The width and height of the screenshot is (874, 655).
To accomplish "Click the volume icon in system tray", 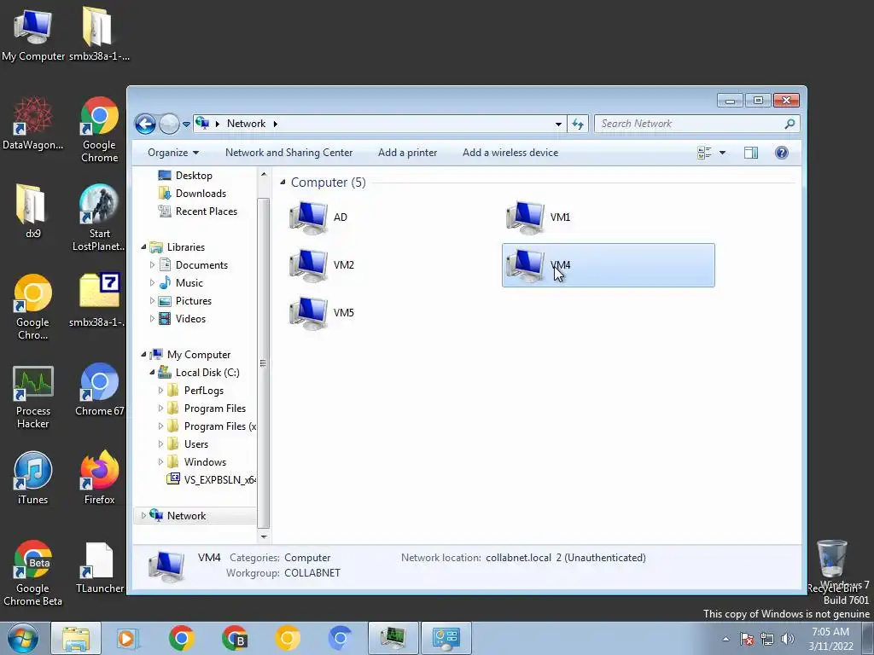I will pos(787,639).
